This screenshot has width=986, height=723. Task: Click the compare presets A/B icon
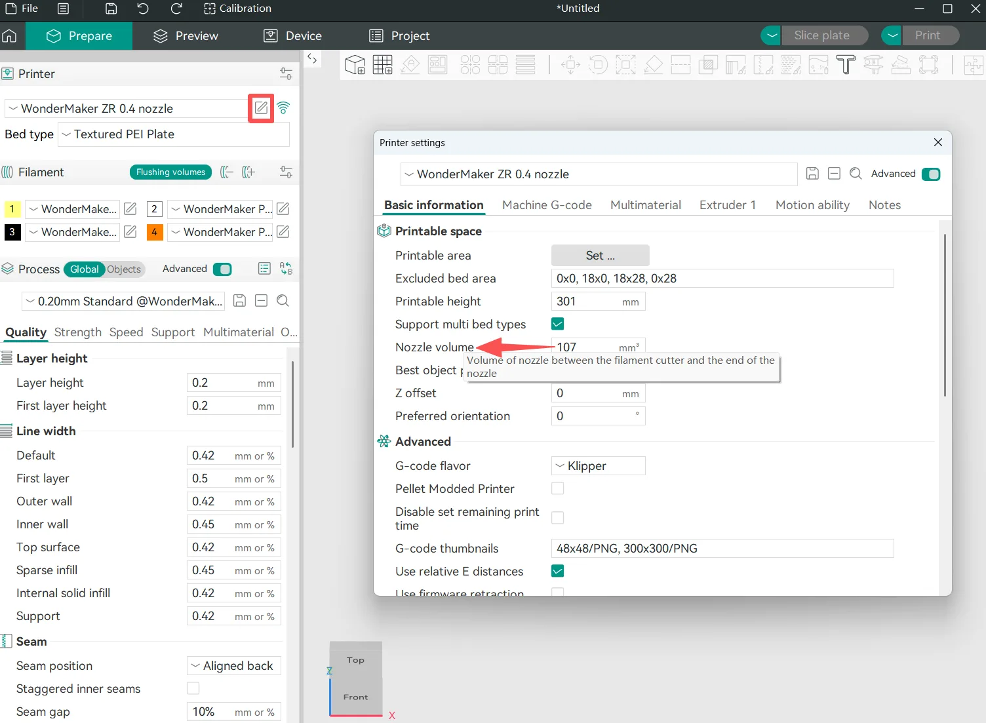click(x=286, y=269)
